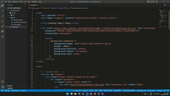Close the index.html editor tab
Screen dimensions: 170x96
pyautogui.click(x=38, y=5)
